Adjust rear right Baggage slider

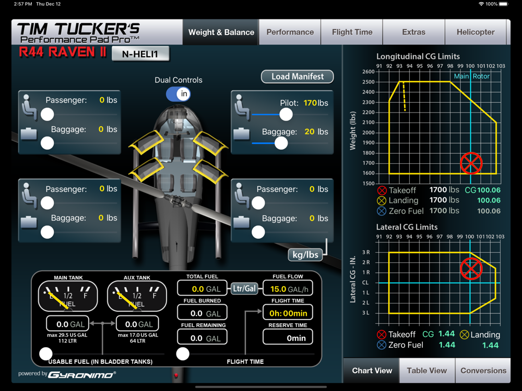(x=258, y=232)
